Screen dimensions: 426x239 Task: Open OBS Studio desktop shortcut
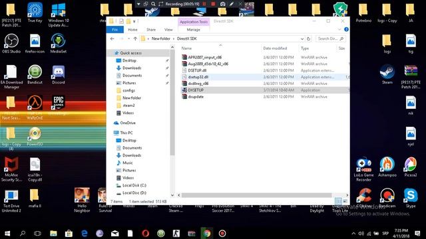coord(11,43)
